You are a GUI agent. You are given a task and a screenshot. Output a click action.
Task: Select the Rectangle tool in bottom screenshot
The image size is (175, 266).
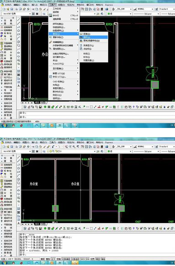pyautogui.click(x=19, y=172)
